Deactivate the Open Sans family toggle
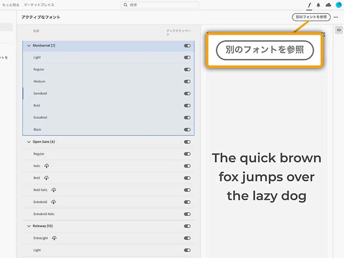This screenshot has height=258, width=344. pyautogui.click(x=187, y=142)
